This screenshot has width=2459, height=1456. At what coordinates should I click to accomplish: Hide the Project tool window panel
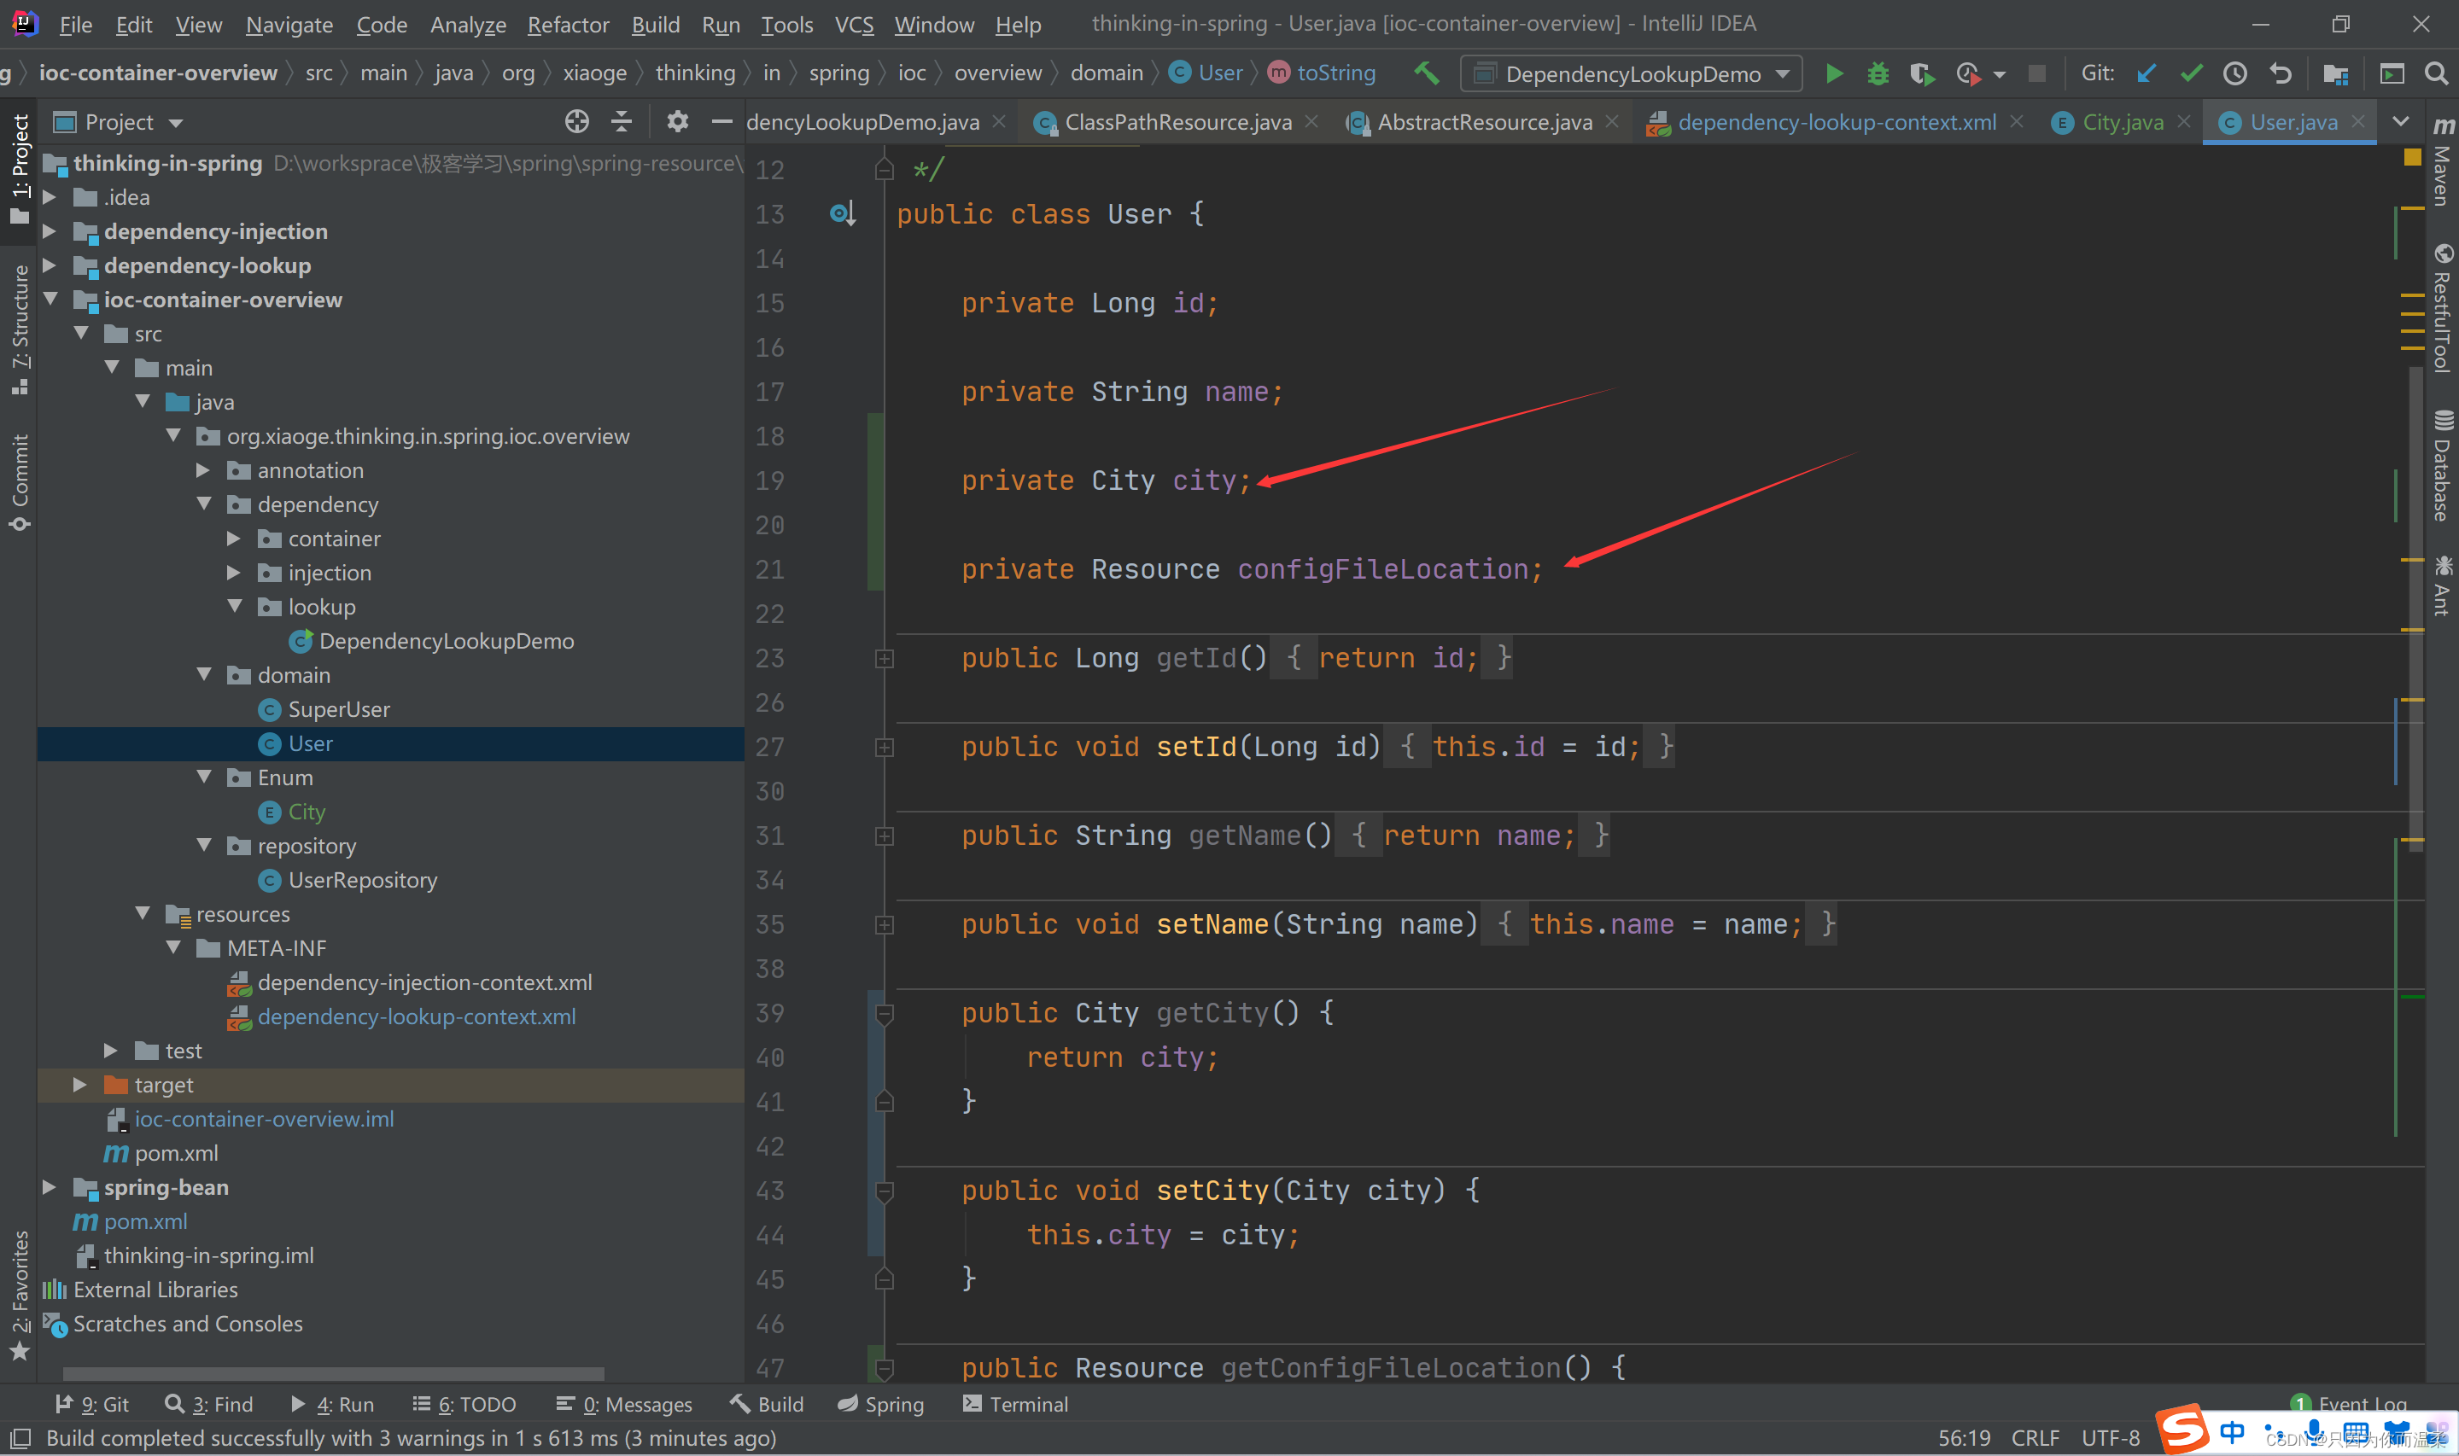[x=722, y=122]
